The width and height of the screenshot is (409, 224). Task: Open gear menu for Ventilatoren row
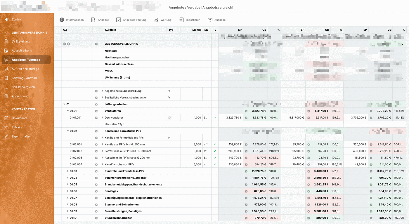coord(96,111)
